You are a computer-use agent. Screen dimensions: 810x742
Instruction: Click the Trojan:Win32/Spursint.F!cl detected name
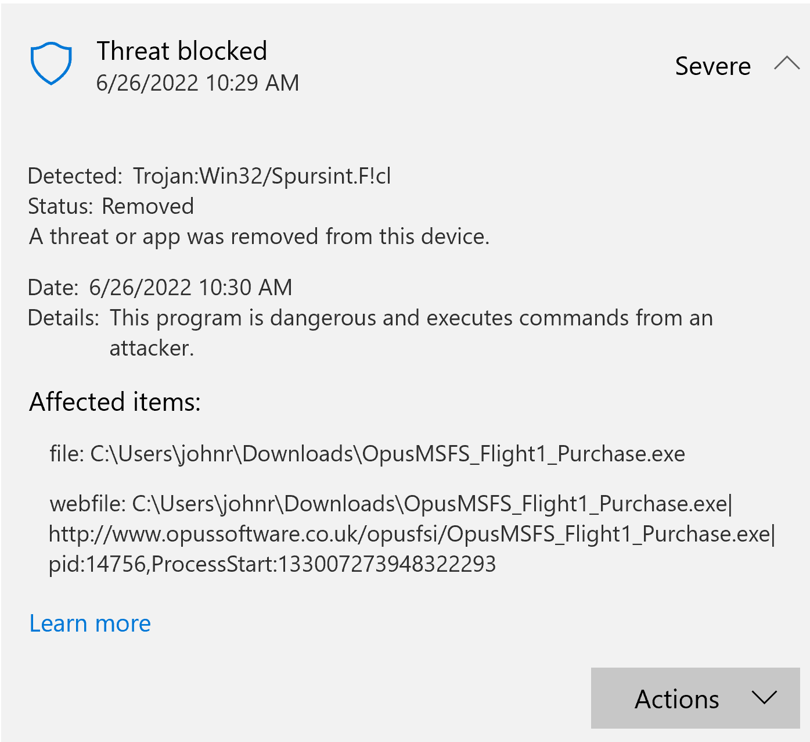pyautogui.click(x=262, y=175)
